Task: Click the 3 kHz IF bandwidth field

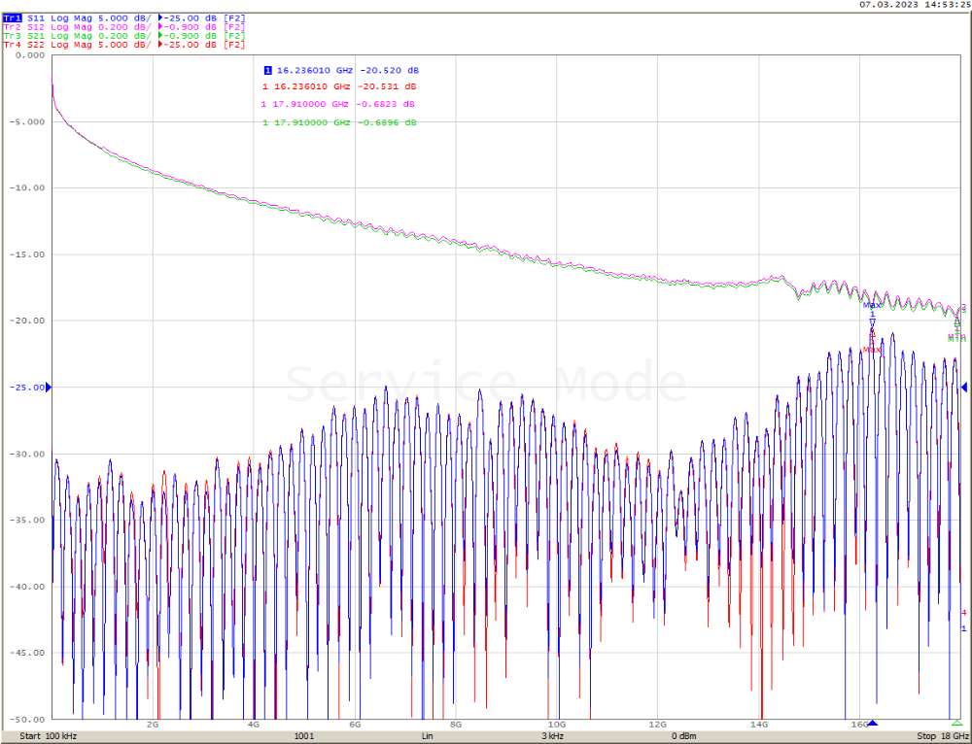Action: click(552, 736)
